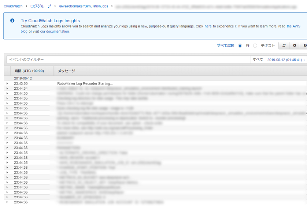The image size is (307, 206).
Task: Select 'RoboMaker Log Recorder Starting...' message
Action: (x=85, y=83)
